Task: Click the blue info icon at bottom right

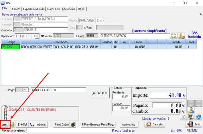Action: 198,117
